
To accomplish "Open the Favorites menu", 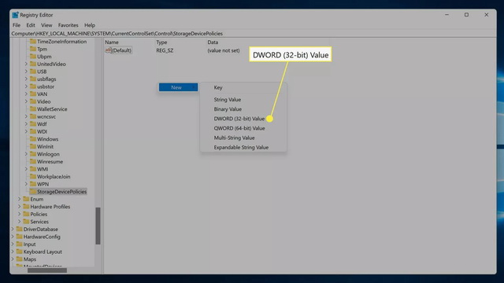I will [x=69, y=25].
